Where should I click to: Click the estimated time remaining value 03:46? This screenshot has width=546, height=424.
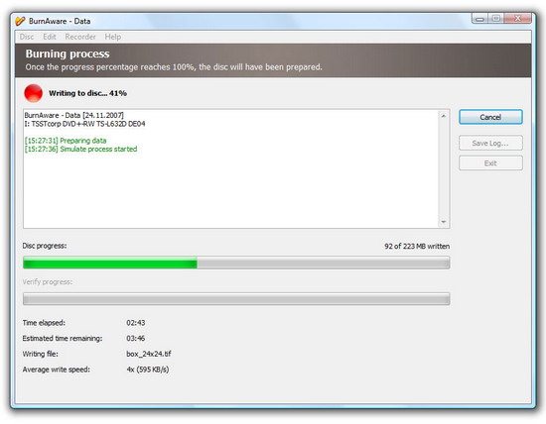click(136, 338)
